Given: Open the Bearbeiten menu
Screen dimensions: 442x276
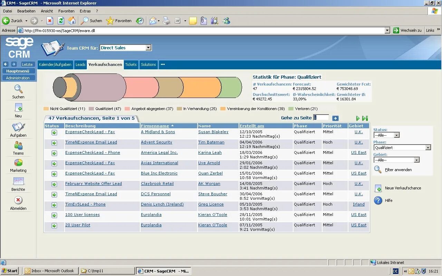Looking at the screenshot, I should coord(26,11).
